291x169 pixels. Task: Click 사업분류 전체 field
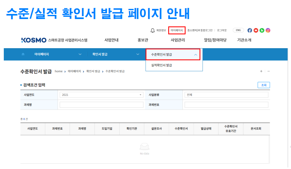226,95
